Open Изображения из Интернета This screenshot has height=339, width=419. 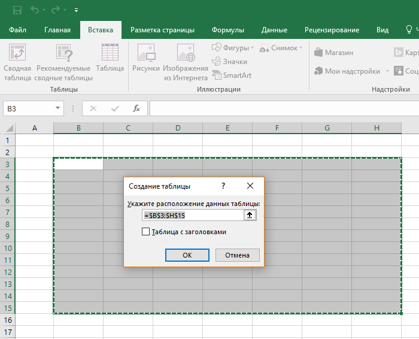pos(186,63)
